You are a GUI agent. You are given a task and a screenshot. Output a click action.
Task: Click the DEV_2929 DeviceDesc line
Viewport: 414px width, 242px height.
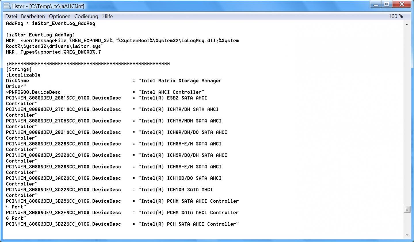(x=114, y=167)
